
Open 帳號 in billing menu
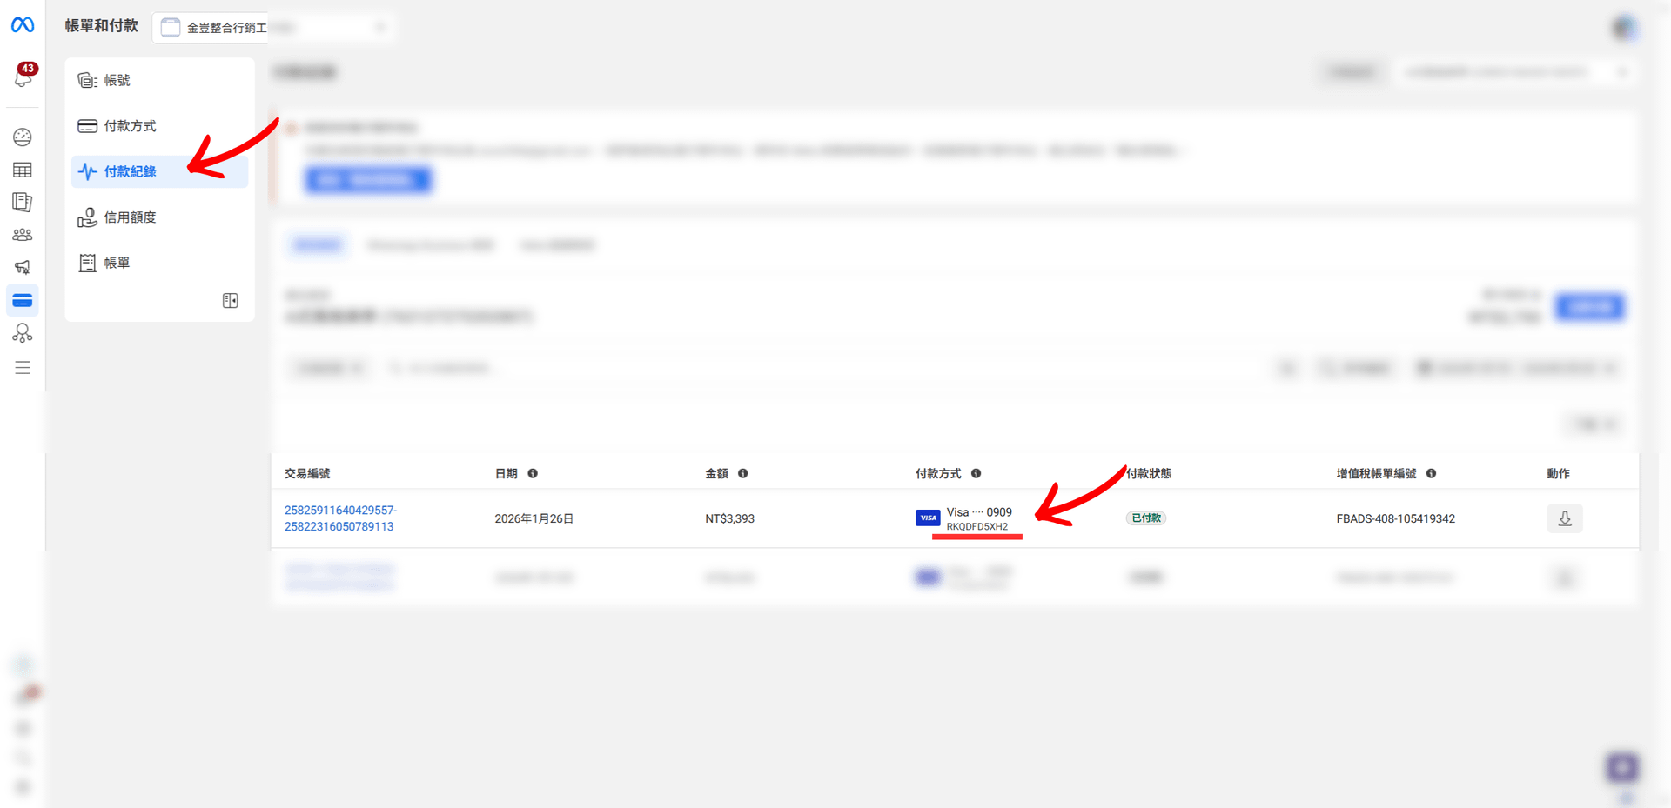117,80
